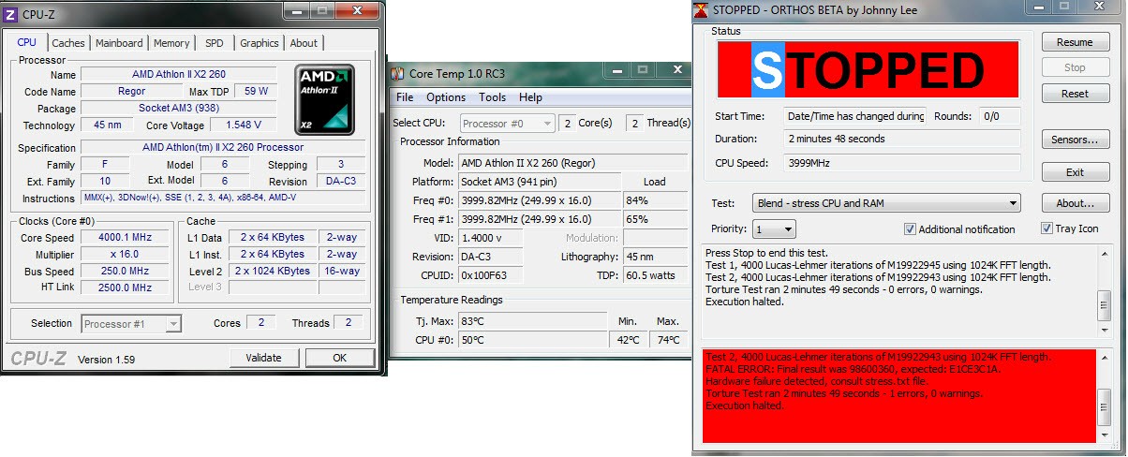Click the CPU-Z title bar app icon
This screenshot has width=1128, height=457.
click(x=10, y=13)
